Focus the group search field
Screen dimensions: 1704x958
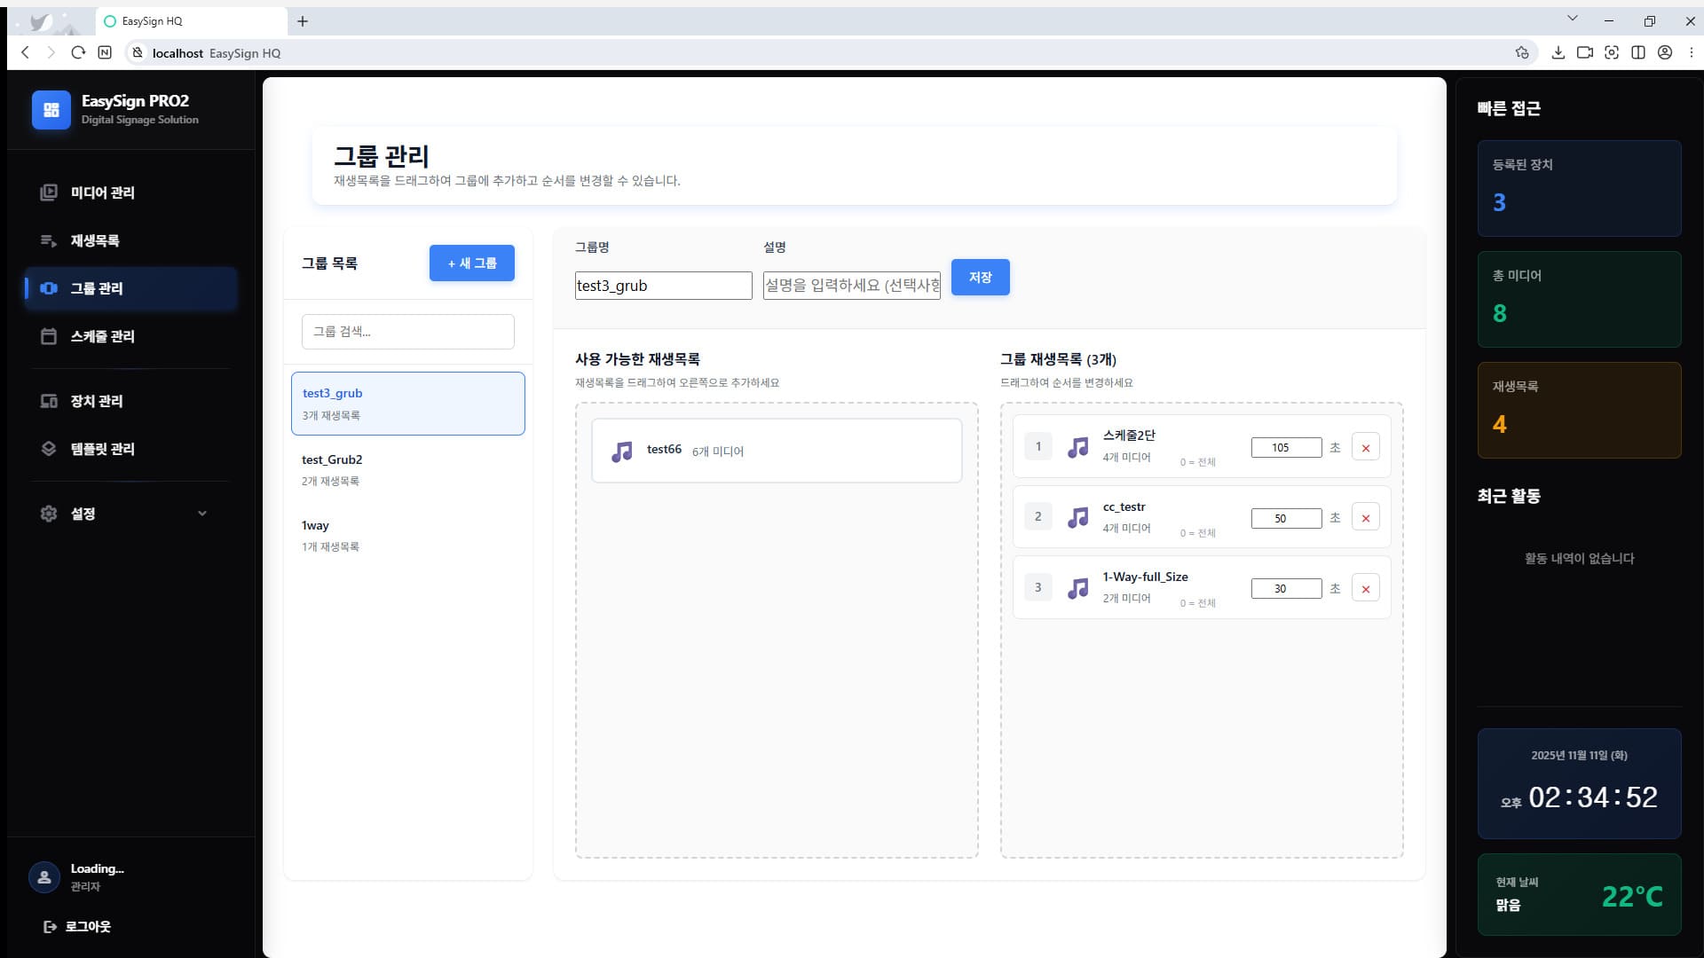(407, 332)
